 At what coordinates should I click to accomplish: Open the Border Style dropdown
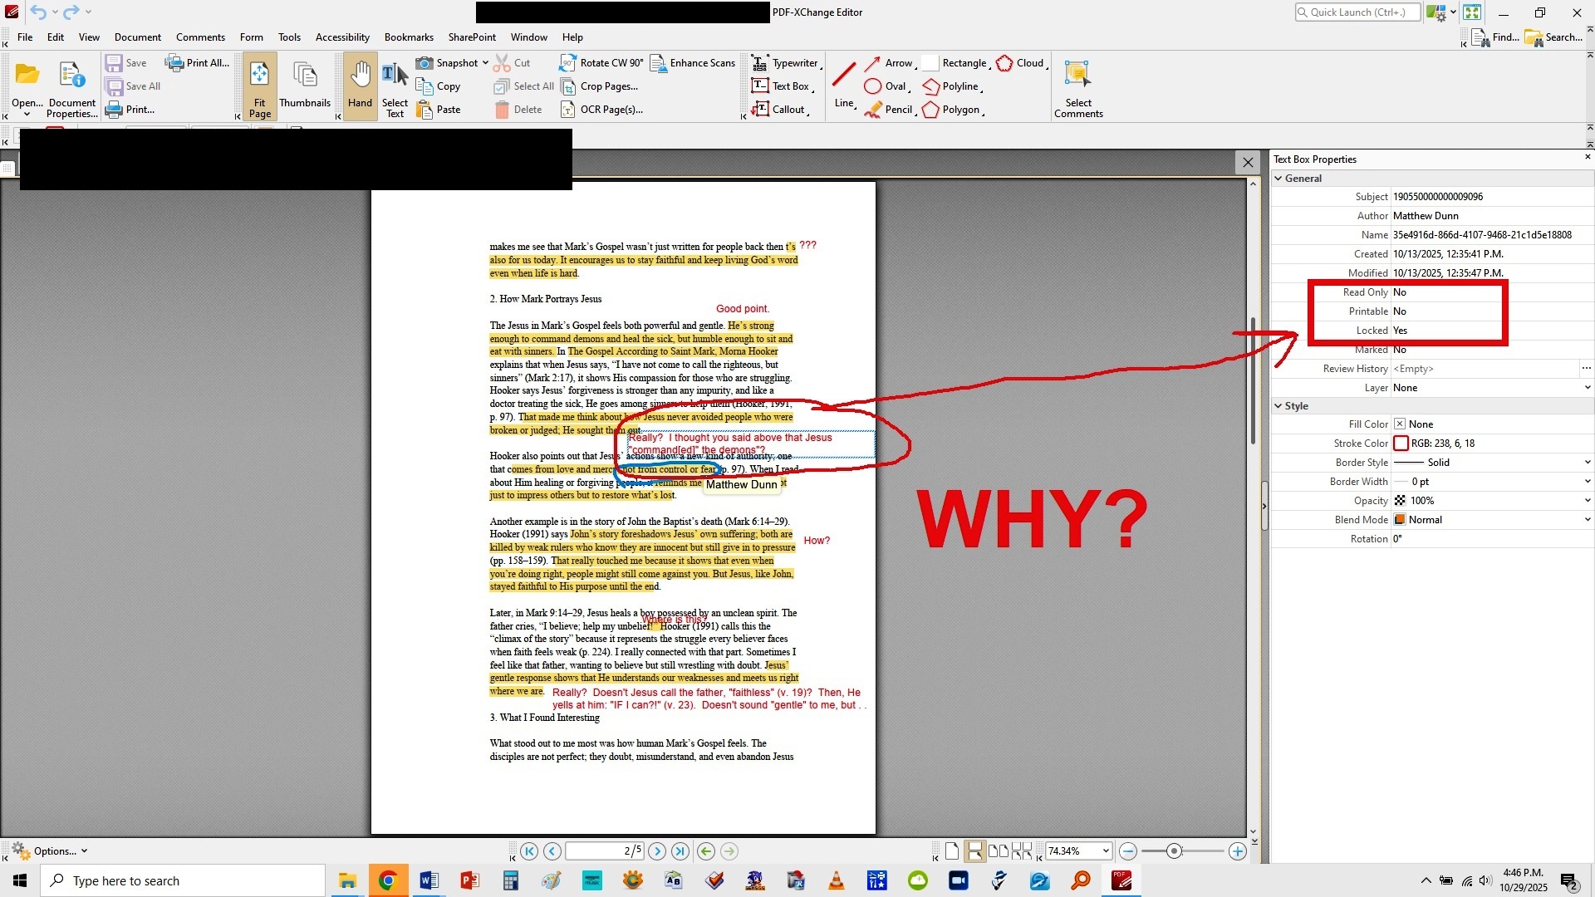point(1587,463)
